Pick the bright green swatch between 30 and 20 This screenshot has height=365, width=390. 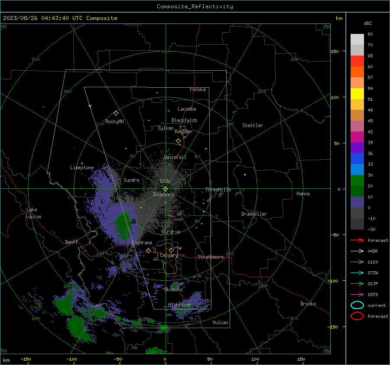[357, 181]
